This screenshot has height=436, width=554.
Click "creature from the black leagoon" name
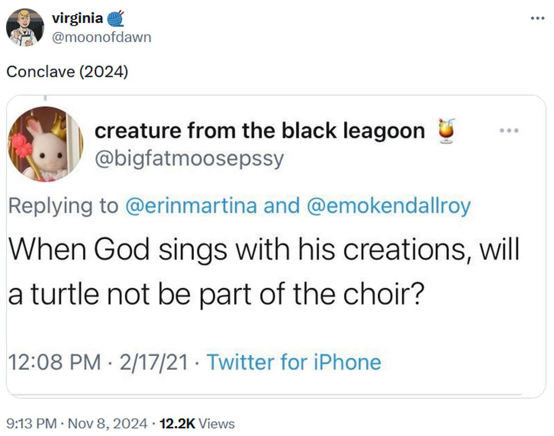click(x=259, y=131)
